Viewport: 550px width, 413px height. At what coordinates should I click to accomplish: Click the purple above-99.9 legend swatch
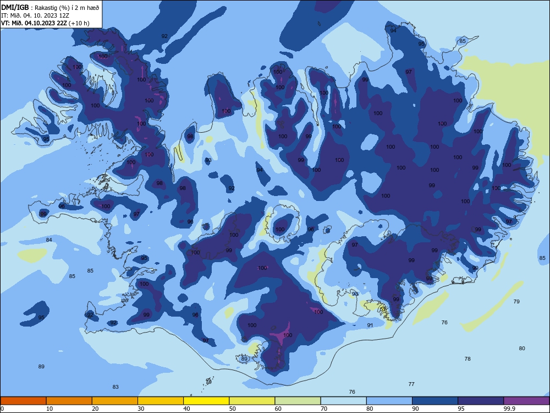point(526,401)
